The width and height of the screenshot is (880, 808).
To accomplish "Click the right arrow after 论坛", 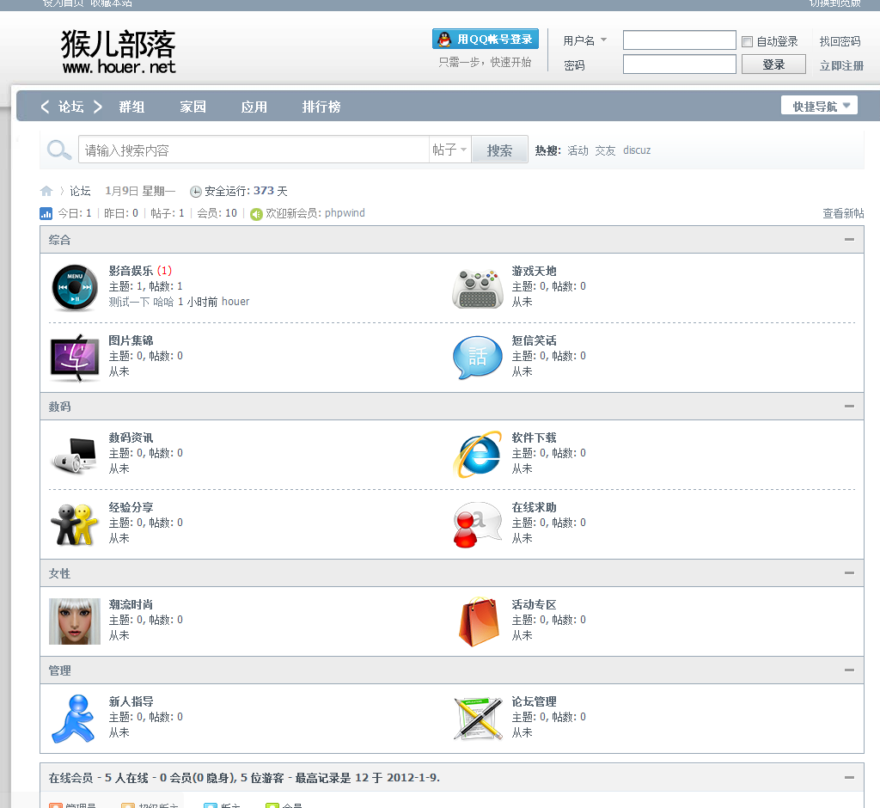I will 97,107.
